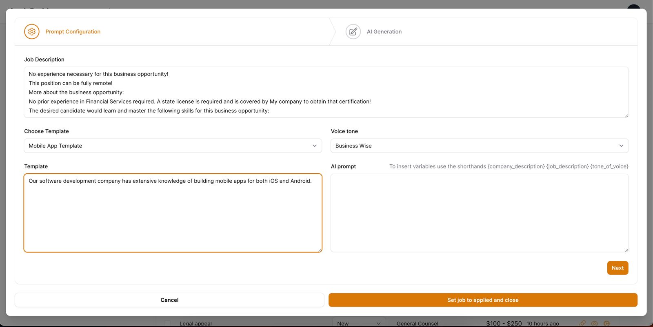Viewport: 653px width, 327px height.
Task: Switch to the AI Generation step label
Action: tap(384, 31)
